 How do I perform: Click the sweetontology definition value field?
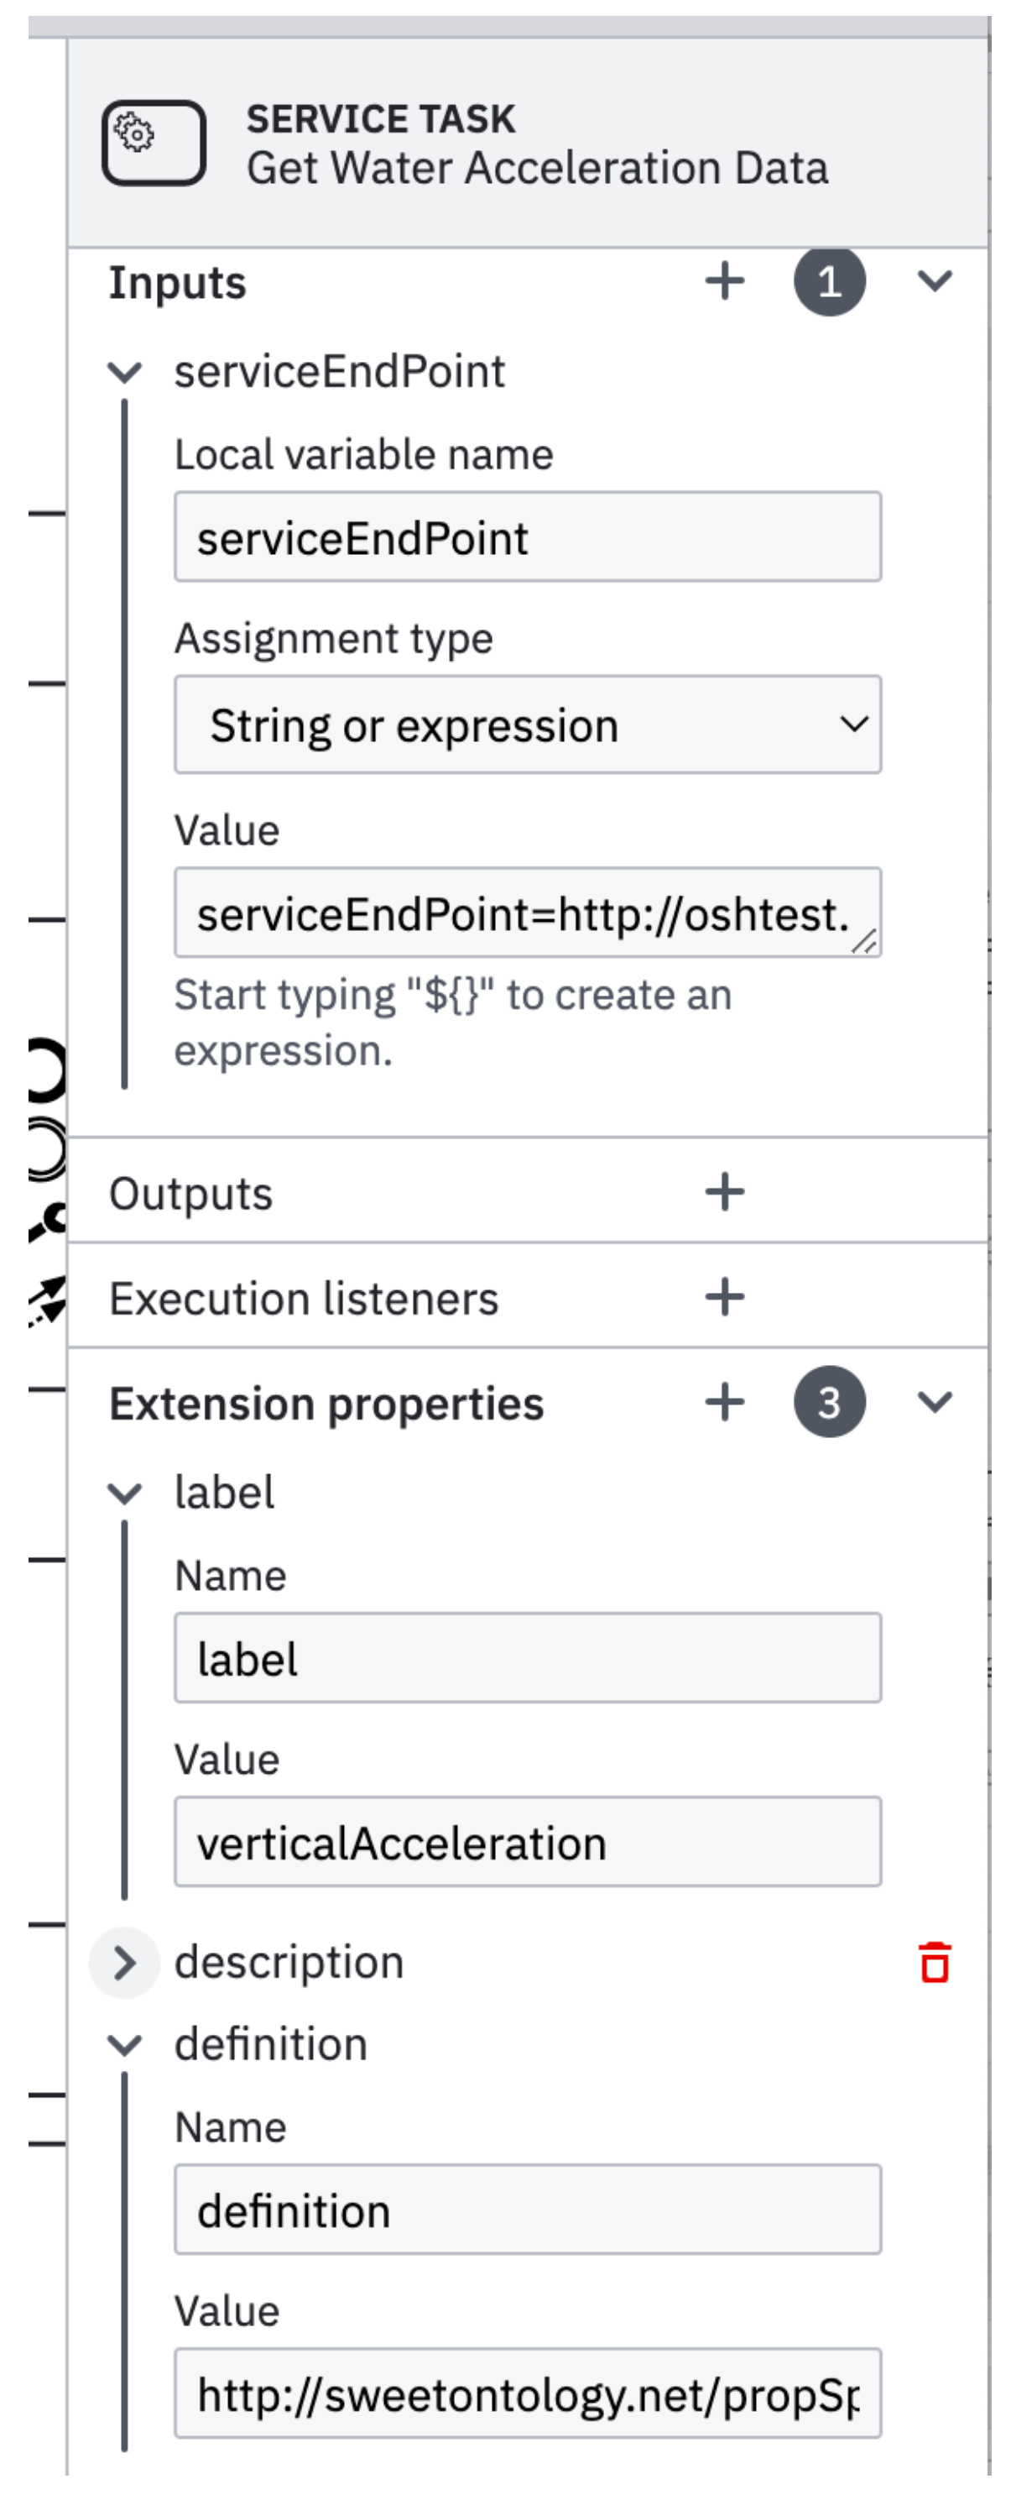coord(527,2393)
